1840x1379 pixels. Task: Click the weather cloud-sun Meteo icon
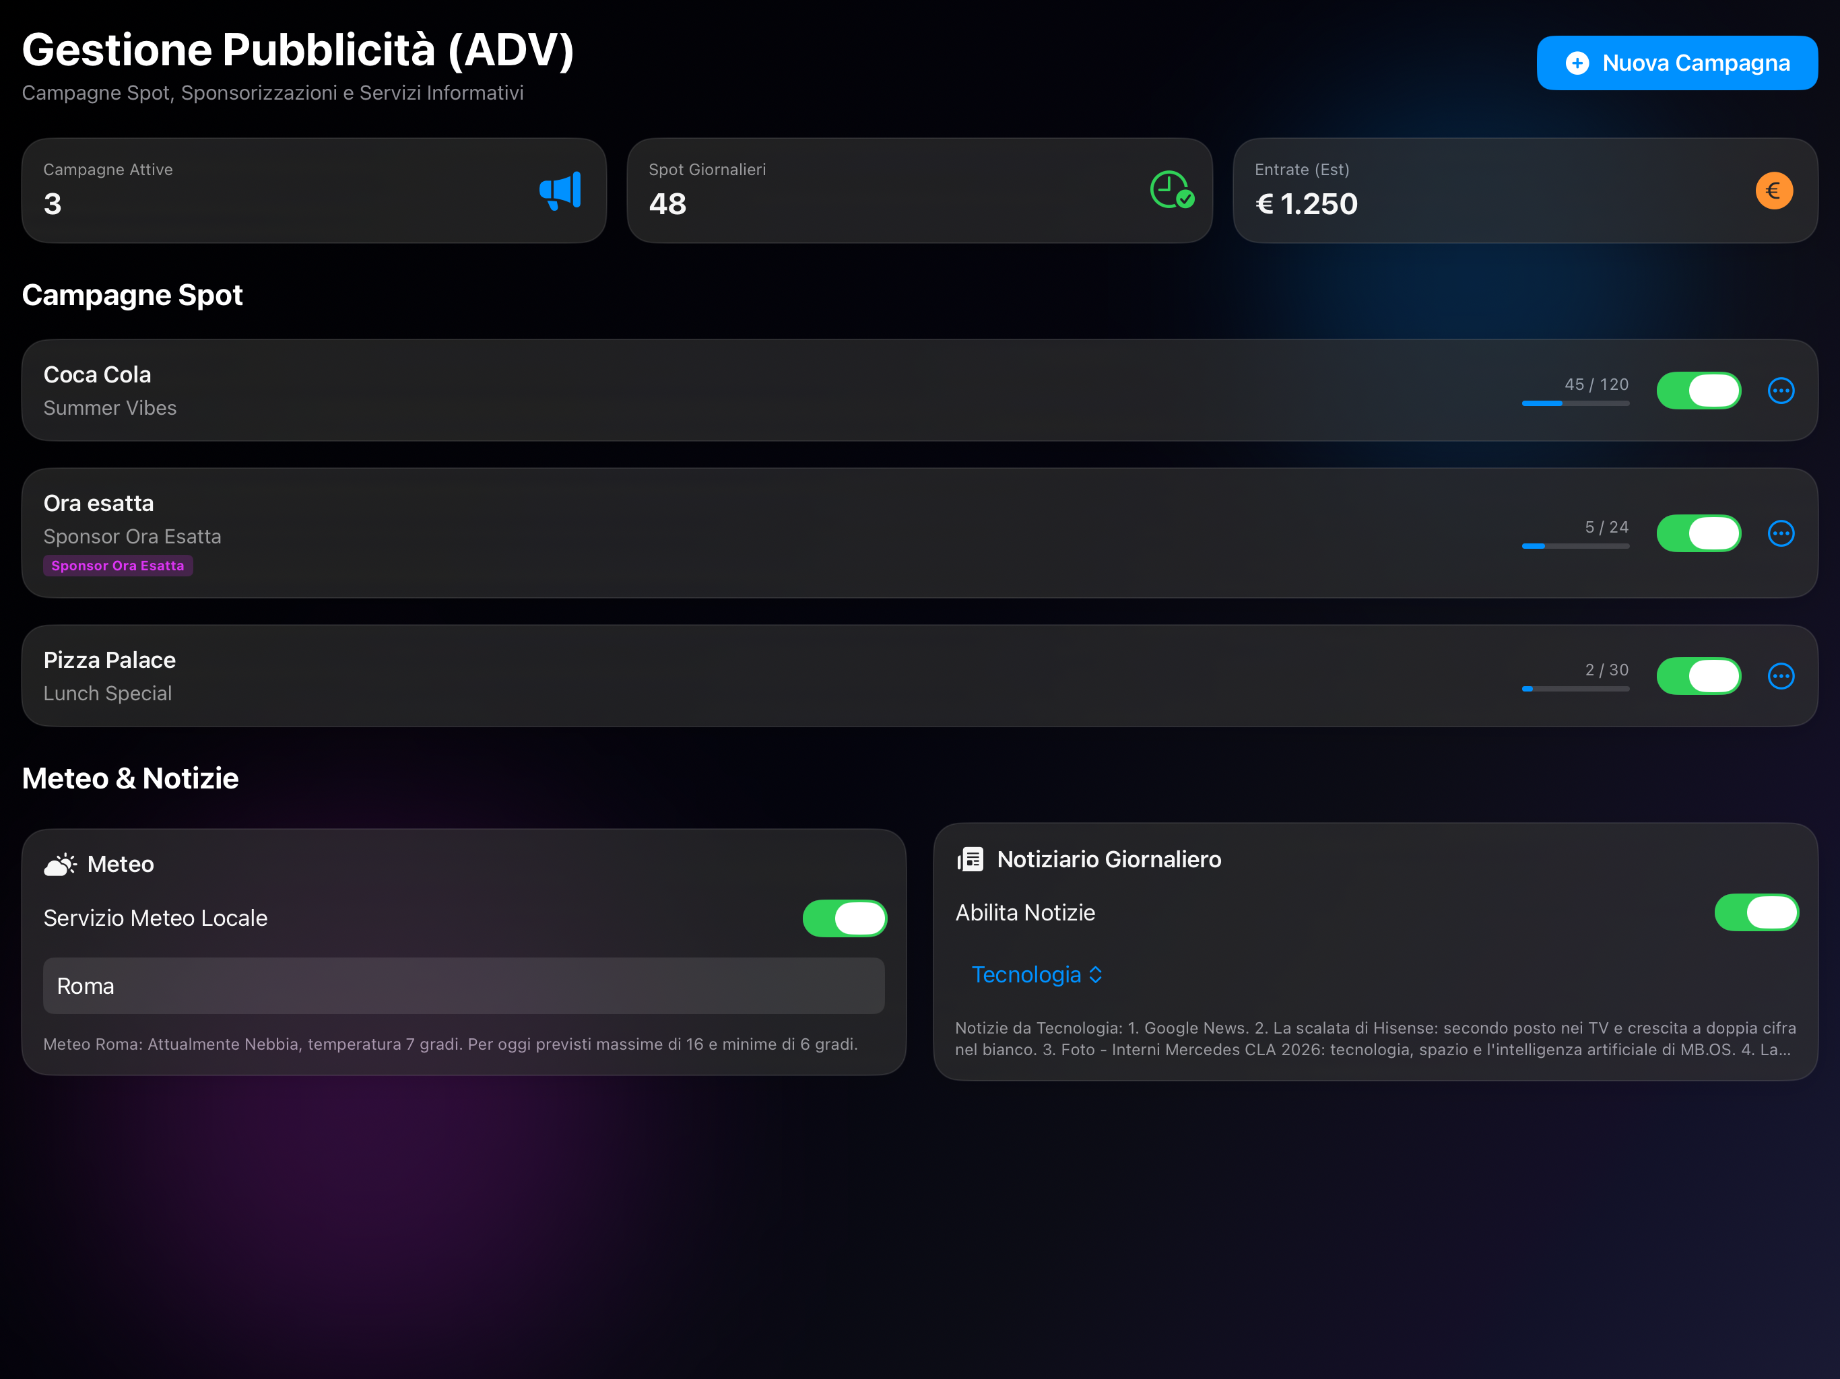point(60,864)
